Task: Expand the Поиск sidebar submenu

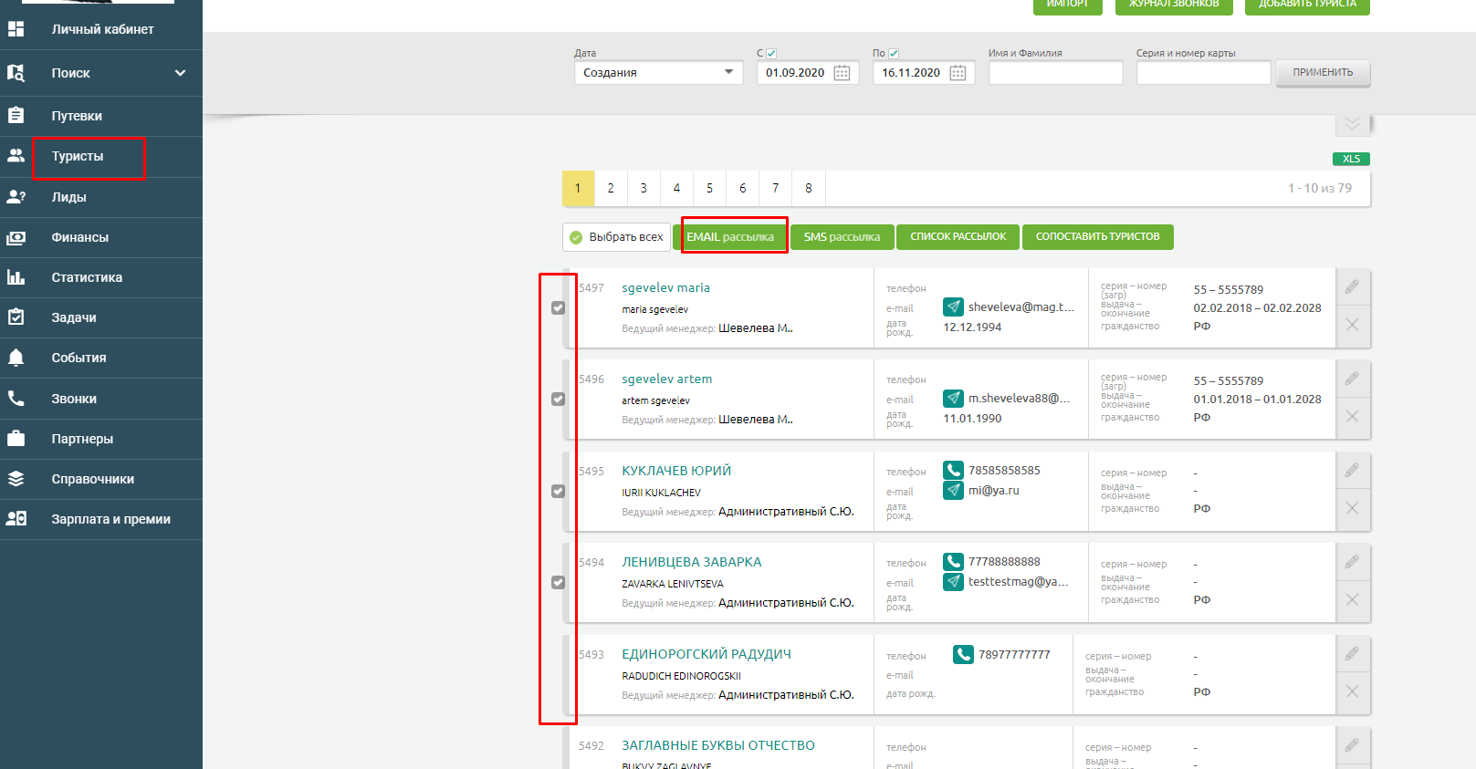Action: click(x=180, y=73)
